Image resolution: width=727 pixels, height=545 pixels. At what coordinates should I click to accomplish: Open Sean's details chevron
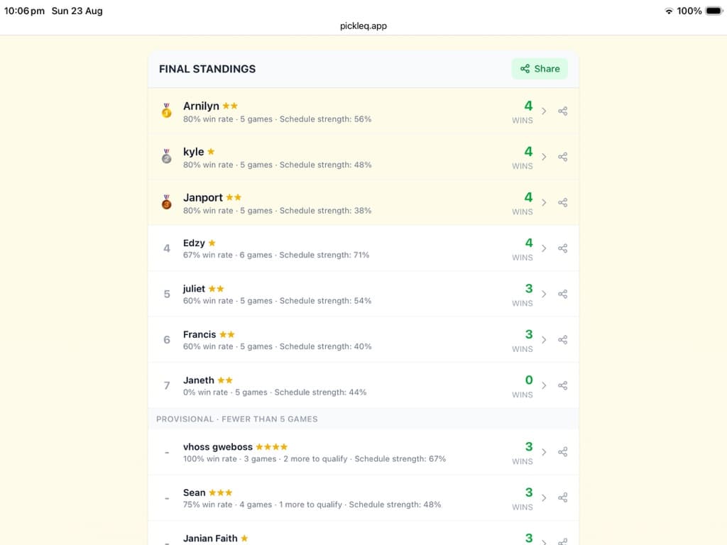[x=544, y=497]
